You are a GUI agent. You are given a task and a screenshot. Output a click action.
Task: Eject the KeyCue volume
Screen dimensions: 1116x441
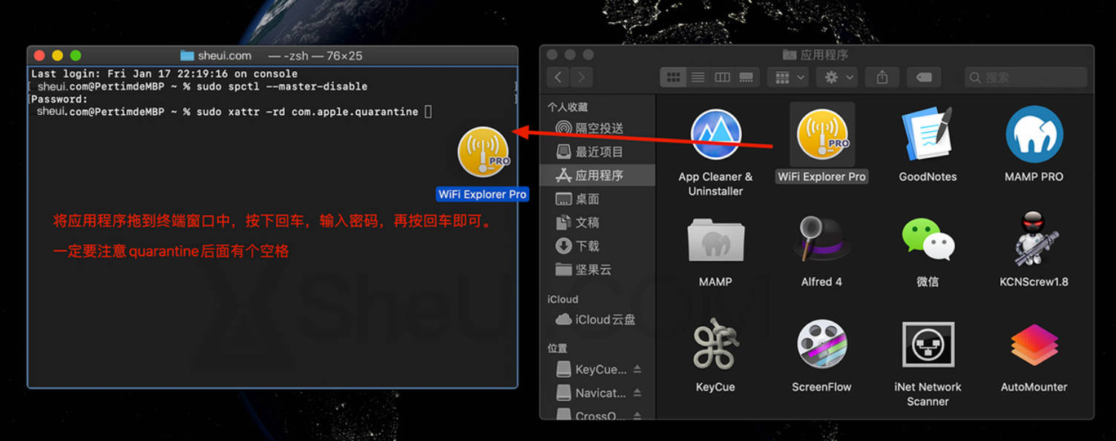(x=637, y=369)
